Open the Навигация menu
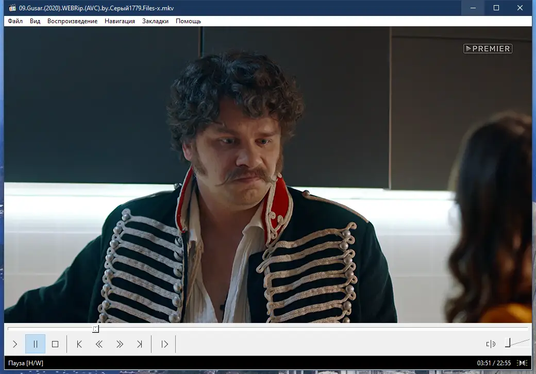This screenshot has width=536, height=374. point(120,21)
